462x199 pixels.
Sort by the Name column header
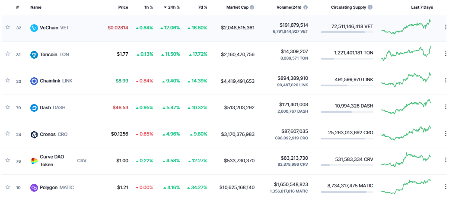pyautogui.click(x=35, y=7)
